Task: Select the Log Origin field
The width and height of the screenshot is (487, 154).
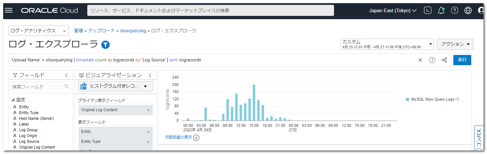Action: [28, 136]
